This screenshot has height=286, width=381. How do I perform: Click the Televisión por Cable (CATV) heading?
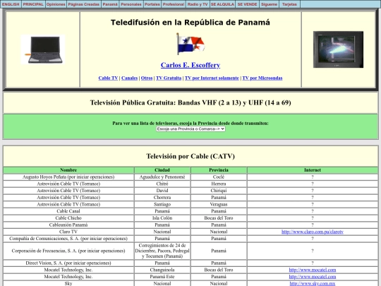(x=190, y=156)
